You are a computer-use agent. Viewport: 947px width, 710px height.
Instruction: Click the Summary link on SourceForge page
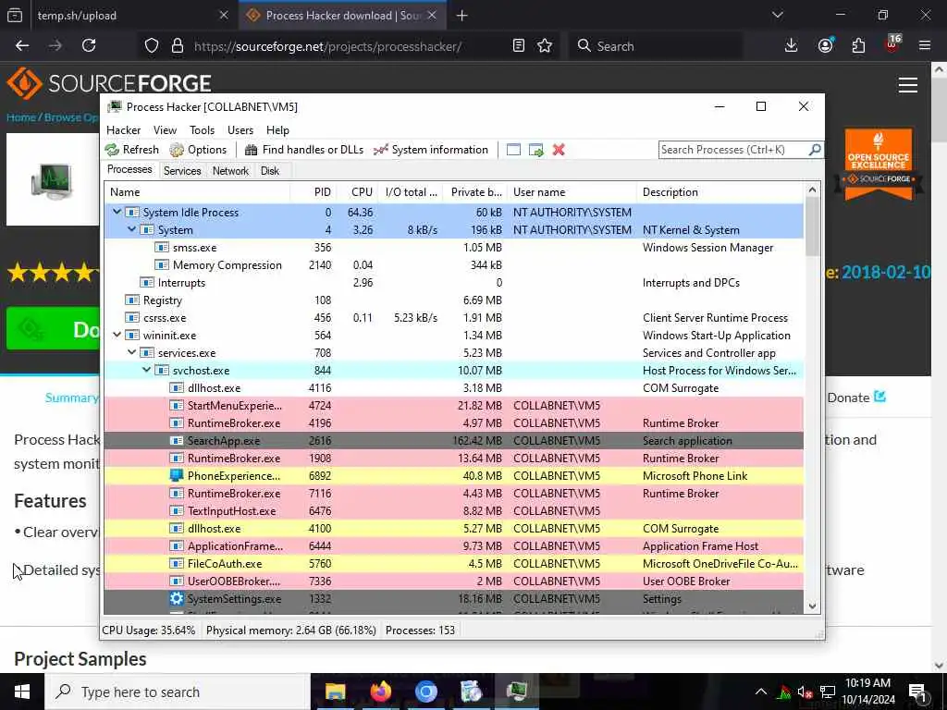point(71,398)
